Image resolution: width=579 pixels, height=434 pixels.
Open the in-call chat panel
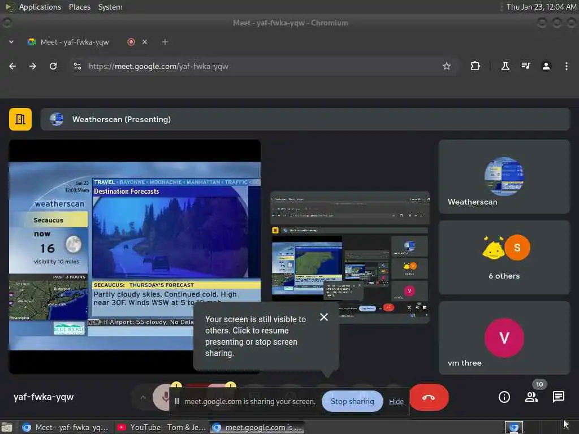pyautogui.click(x=558, y=397)
